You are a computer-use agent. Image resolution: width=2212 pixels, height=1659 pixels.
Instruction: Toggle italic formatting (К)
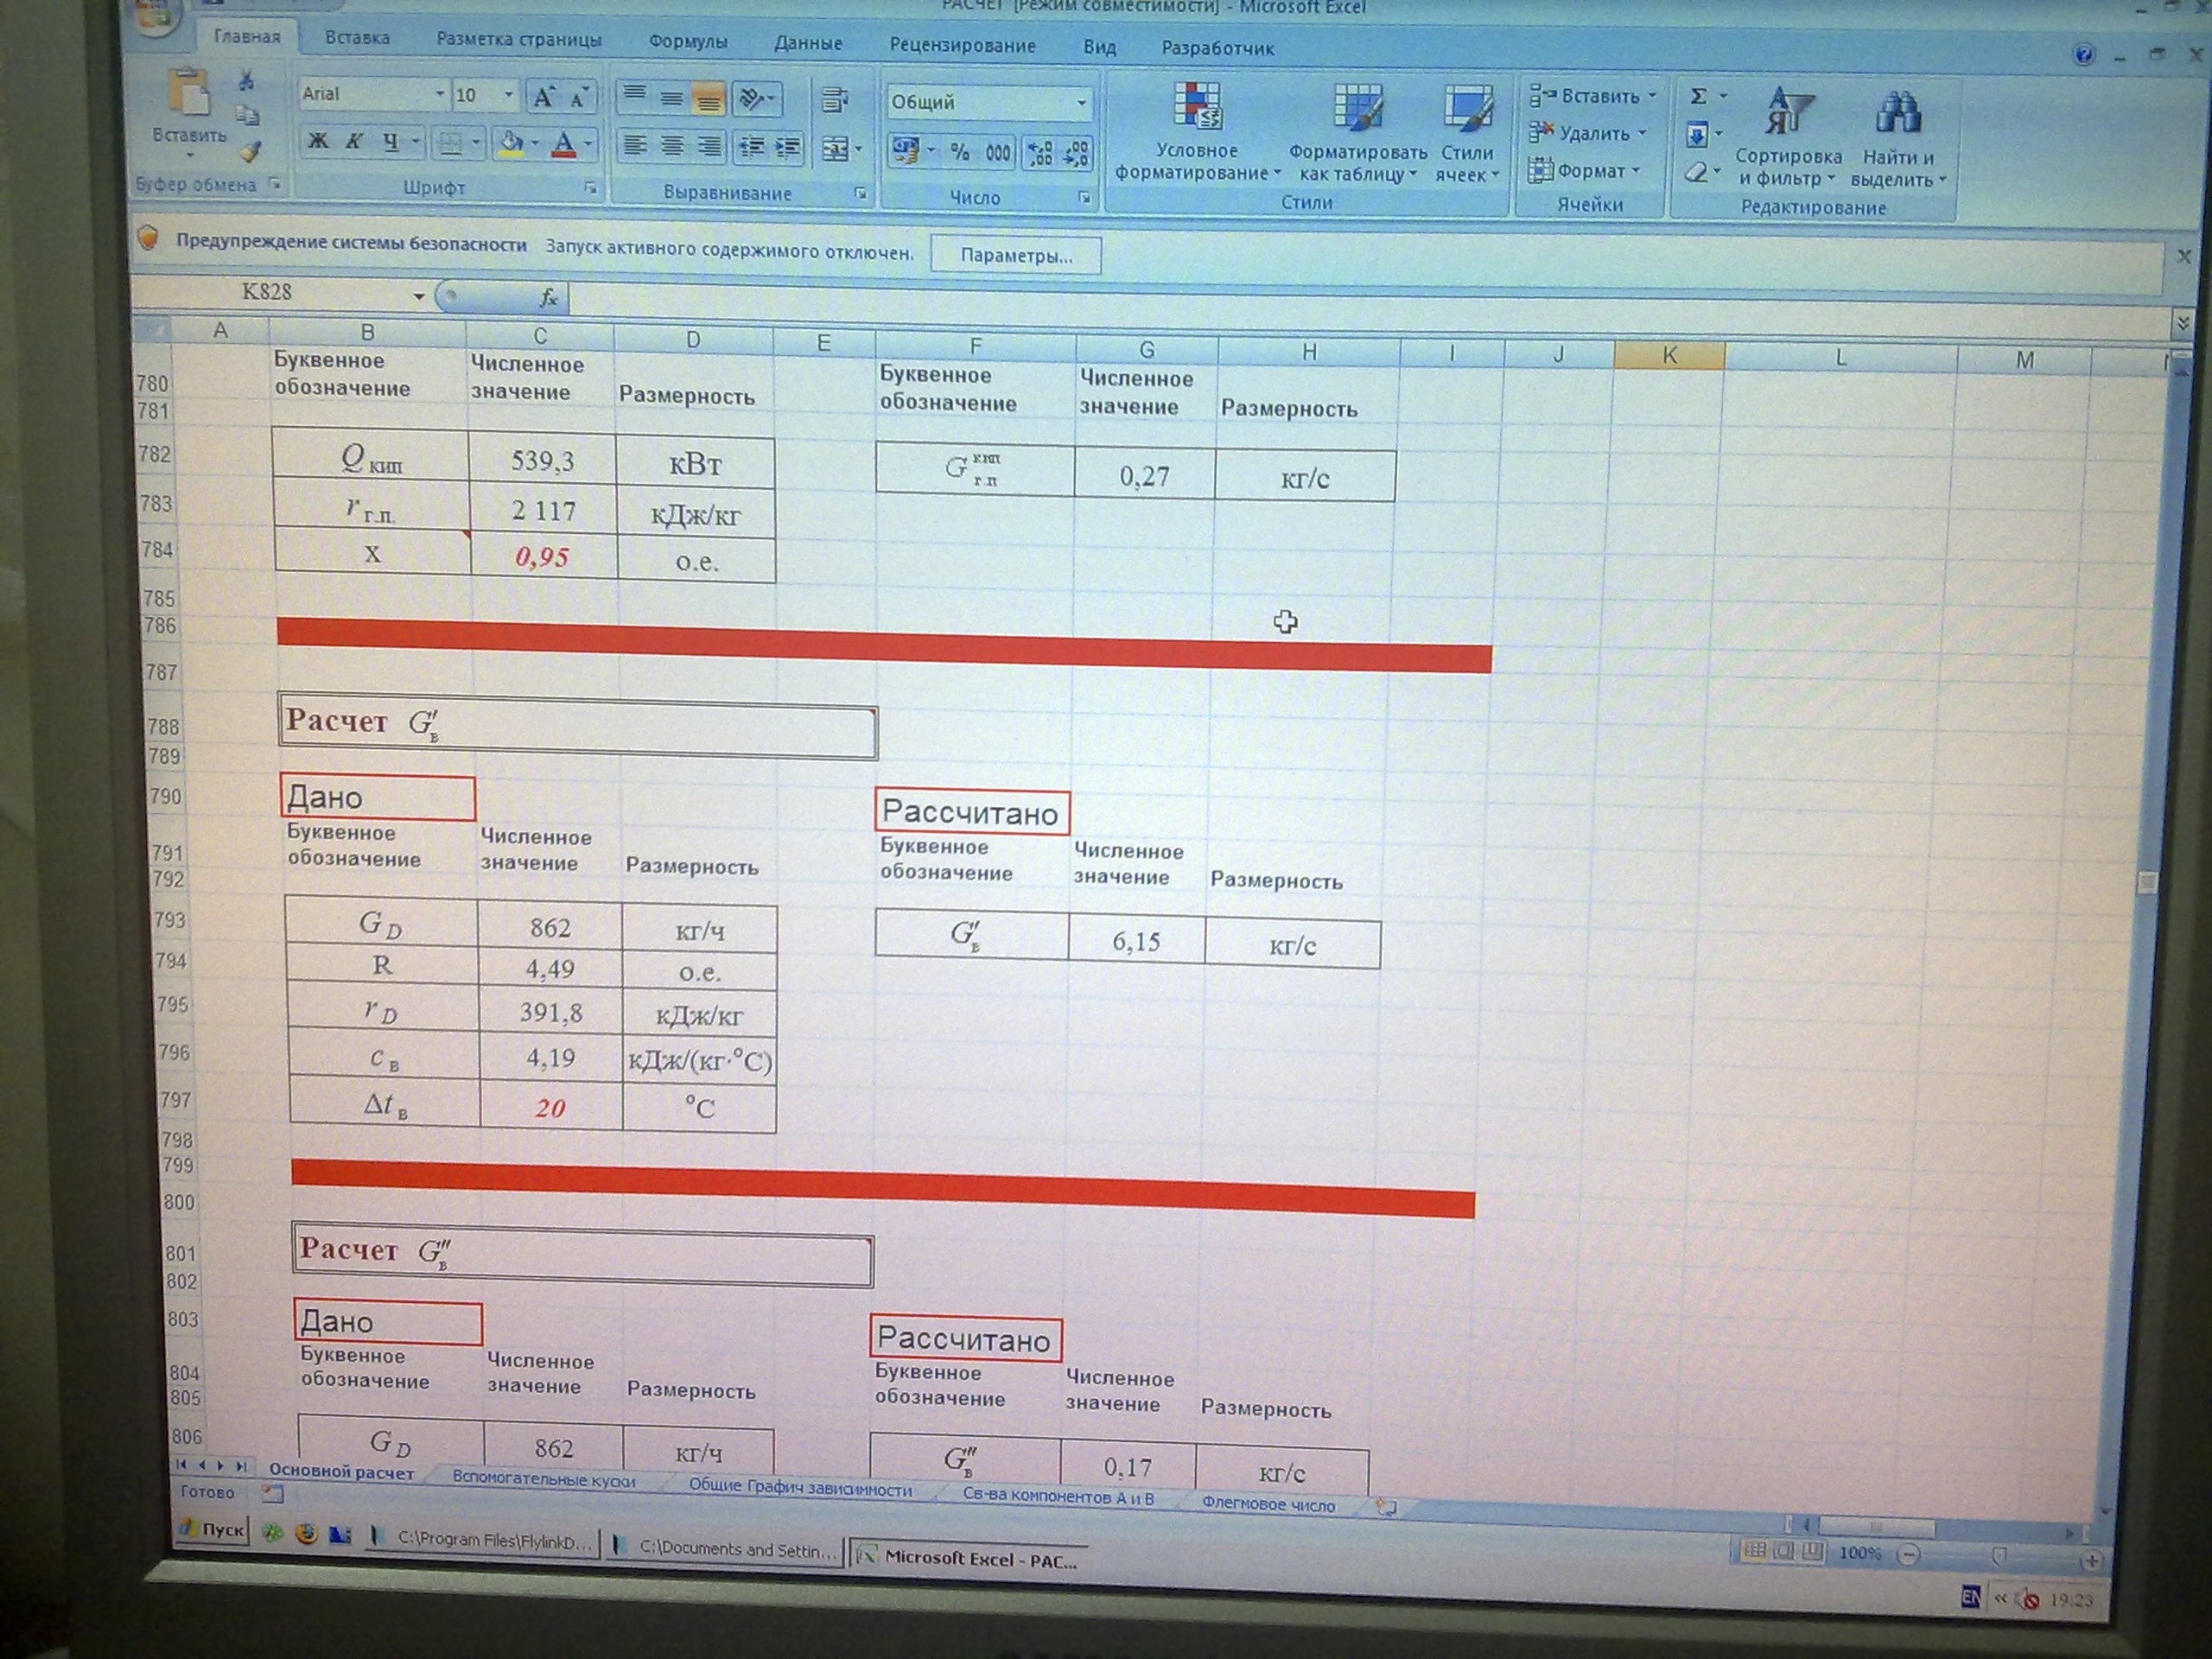(353, 142)
